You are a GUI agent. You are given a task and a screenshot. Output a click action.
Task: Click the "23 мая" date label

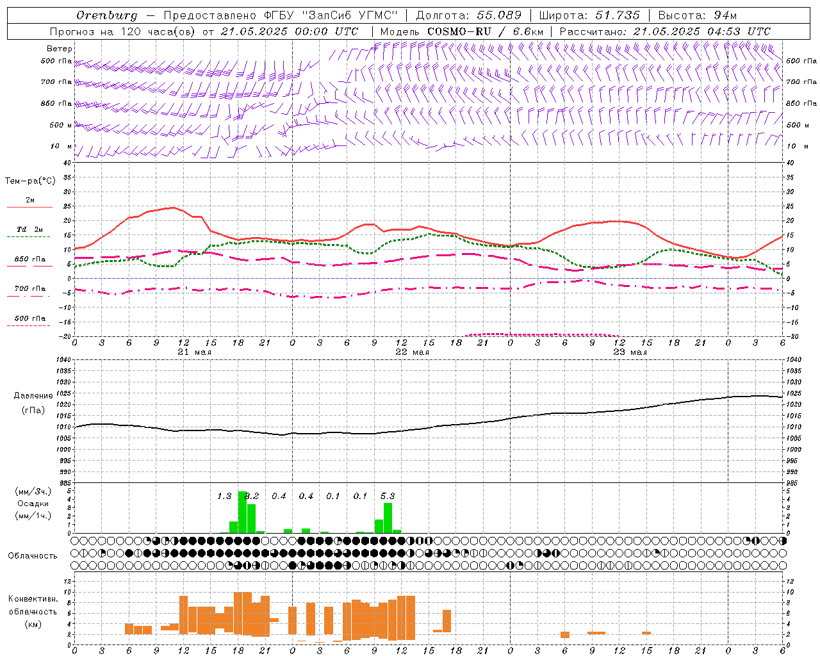click(x=630, y=352)
